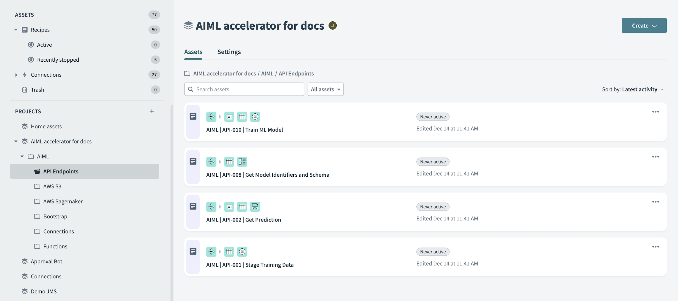
Task: Collapse the Recipes tree section
Action: click(x=16, y=30)
